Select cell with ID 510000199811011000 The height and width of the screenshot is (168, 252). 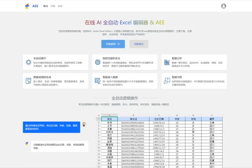[x=133, y=129]
